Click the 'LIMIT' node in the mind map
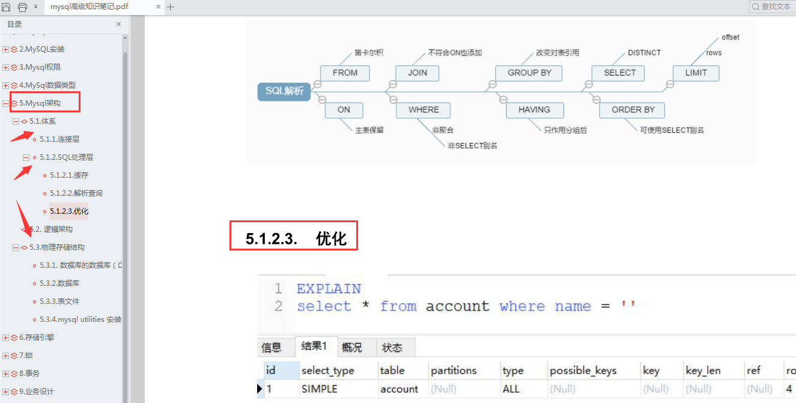This screenshot has width=796, height=403. pyautogui.click(x=696, y=73)
